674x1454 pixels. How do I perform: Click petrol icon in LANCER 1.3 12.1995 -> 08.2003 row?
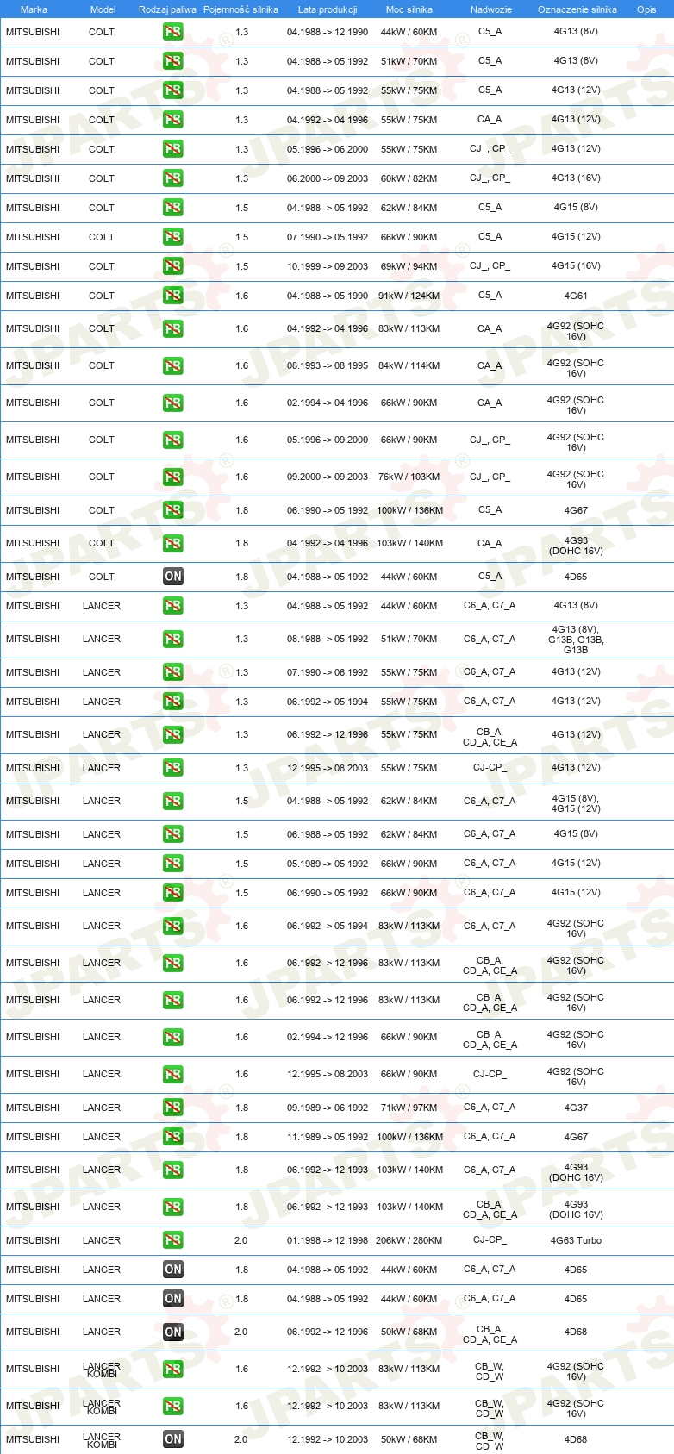(172, 768)
